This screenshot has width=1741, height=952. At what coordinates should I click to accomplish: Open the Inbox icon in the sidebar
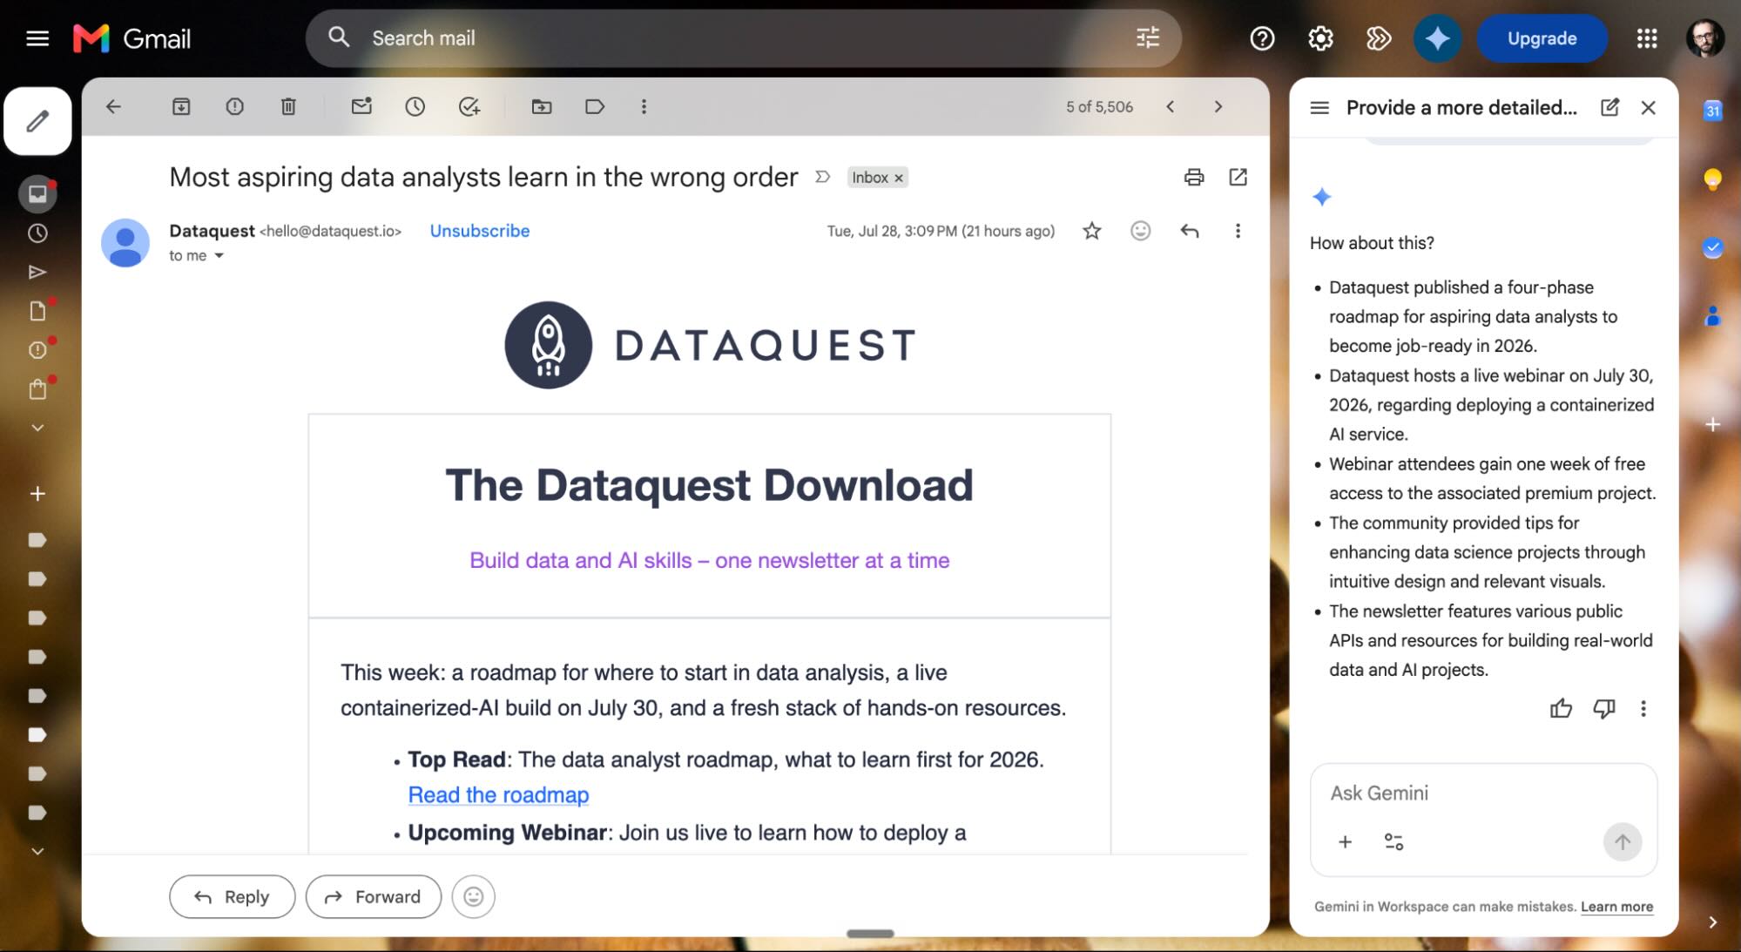point(37,193)
